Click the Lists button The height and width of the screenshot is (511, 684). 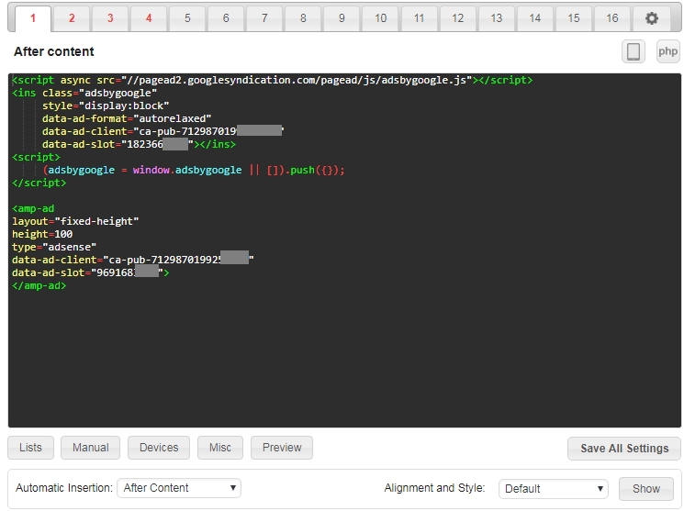pos(30,448)
